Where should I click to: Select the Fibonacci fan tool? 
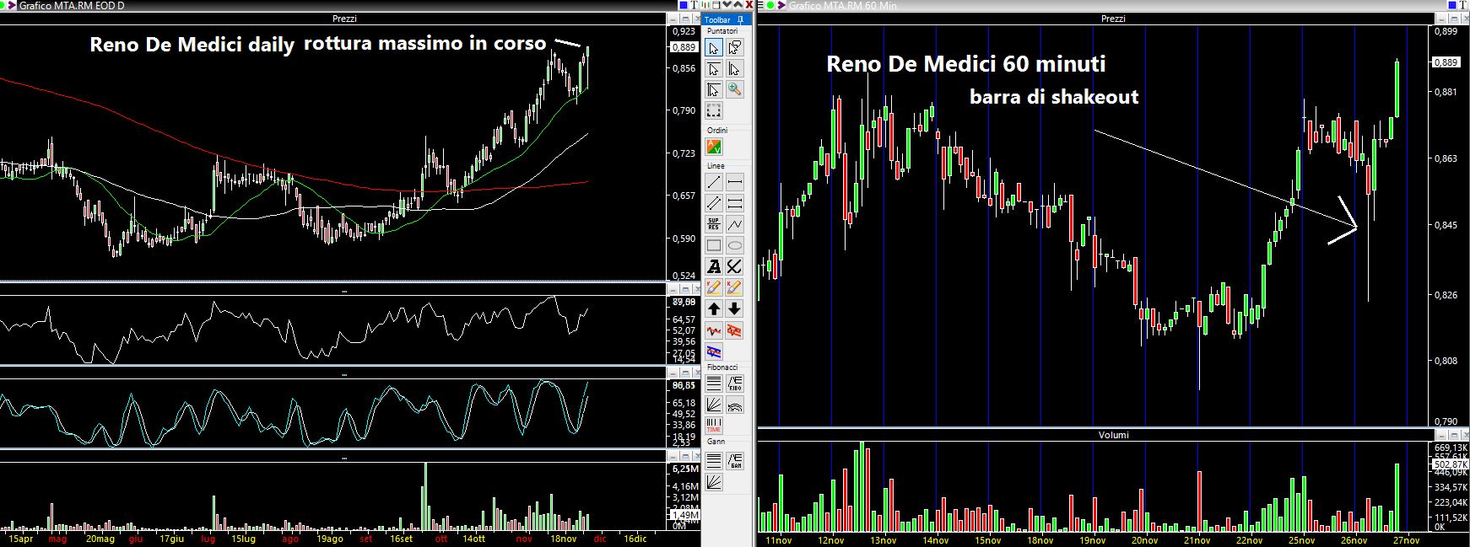(714, 405)
